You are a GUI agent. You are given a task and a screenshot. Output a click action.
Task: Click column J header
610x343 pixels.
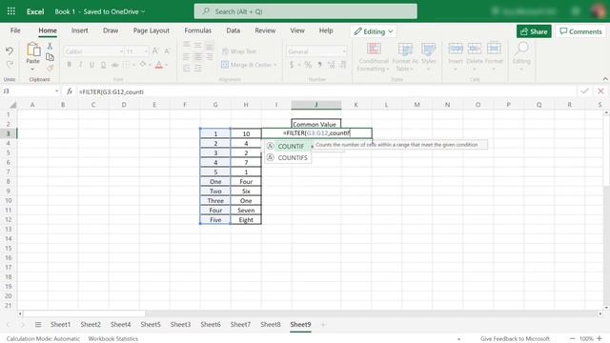tap(315, 105)
